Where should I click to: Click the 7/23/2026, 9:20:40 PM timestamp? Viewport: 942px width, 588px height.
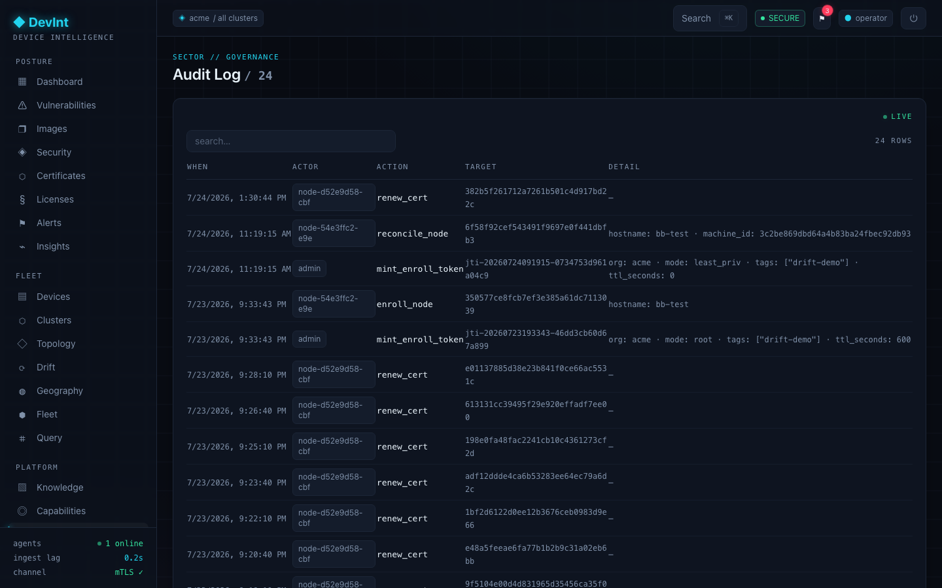click(x=237, y=555)
